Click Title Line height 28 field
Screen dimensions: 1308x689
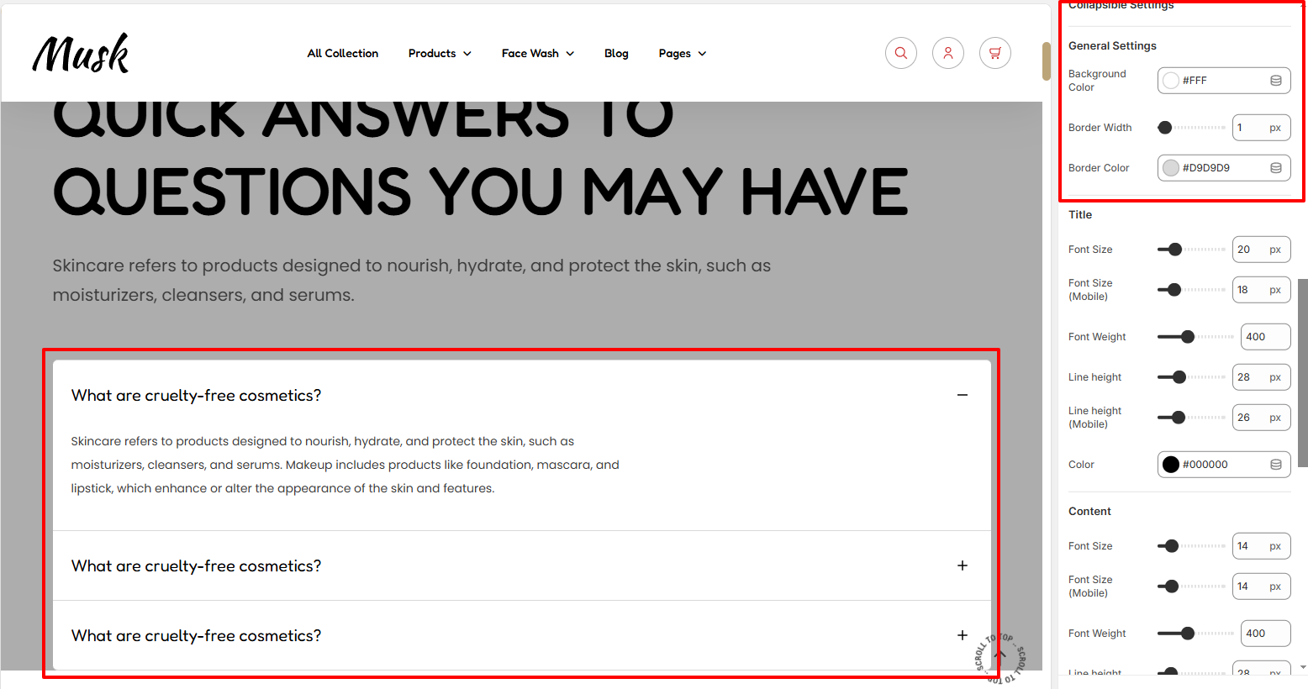click(1261, 377)
